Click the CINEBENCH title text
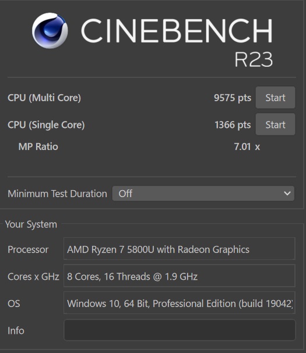This screenshot has width=306, height=353. pyautogui.click(x=177, y=30)
